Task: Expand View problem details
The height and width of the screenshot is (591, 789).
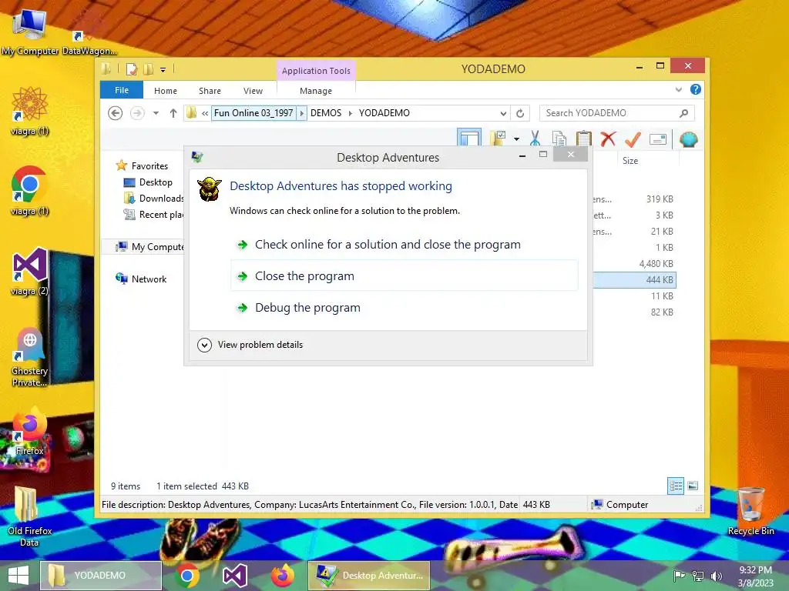Action: (250, 345)
